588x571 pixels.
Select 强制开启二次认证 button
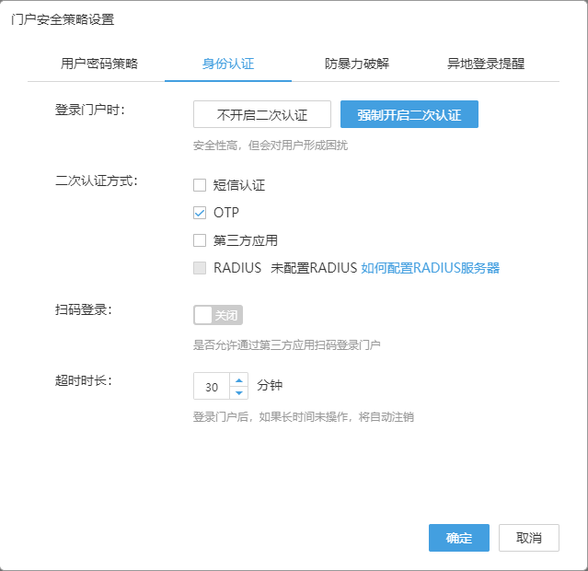click(409, 114)
